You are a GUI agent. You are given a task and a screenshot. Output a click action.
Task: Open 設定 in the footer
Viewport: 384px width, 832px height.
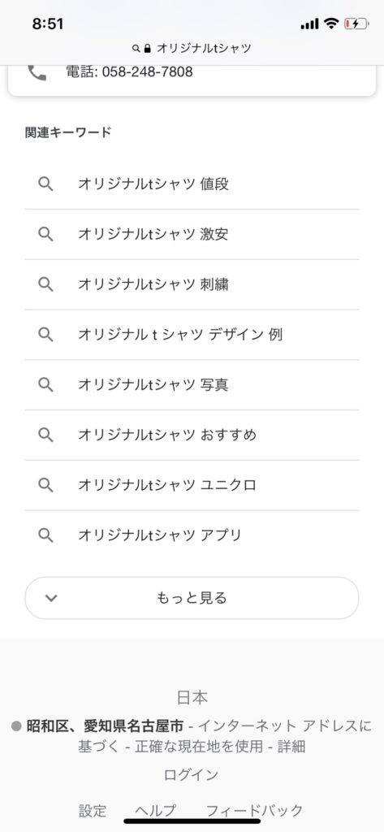click(93, 810)
